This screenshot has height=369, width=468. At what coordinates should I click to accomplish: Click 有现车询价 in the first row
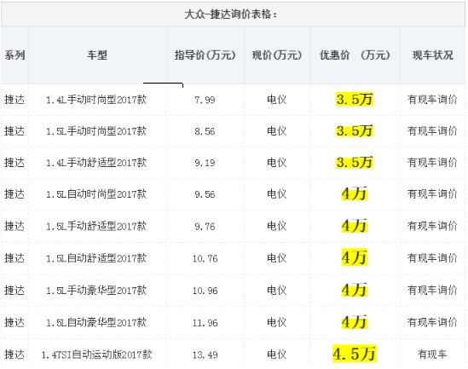tap(432, 100)
